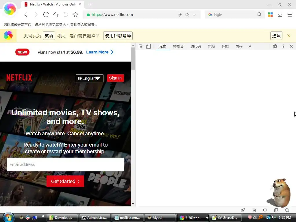Switch to the 元素 Elements tab
The image size is (296, 222).
click(x=162, y=47)
